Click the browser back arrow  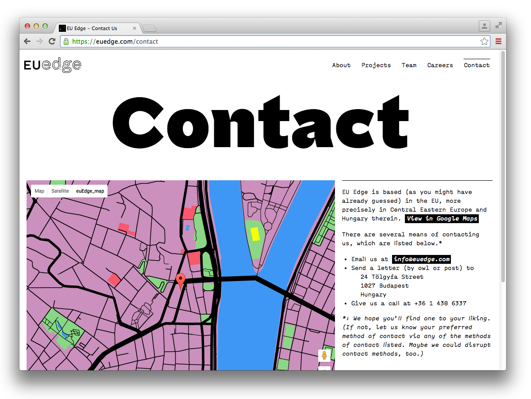pyautogui.click(x=27, y=42)
